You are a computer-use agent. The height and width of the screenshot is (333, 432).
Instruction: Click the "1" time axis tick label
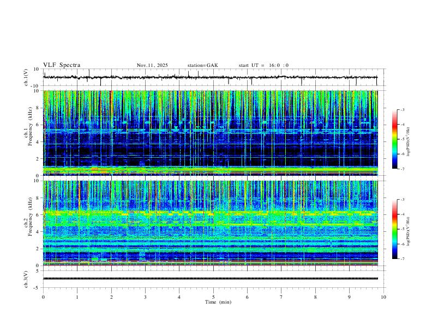(x=77, y=297)
